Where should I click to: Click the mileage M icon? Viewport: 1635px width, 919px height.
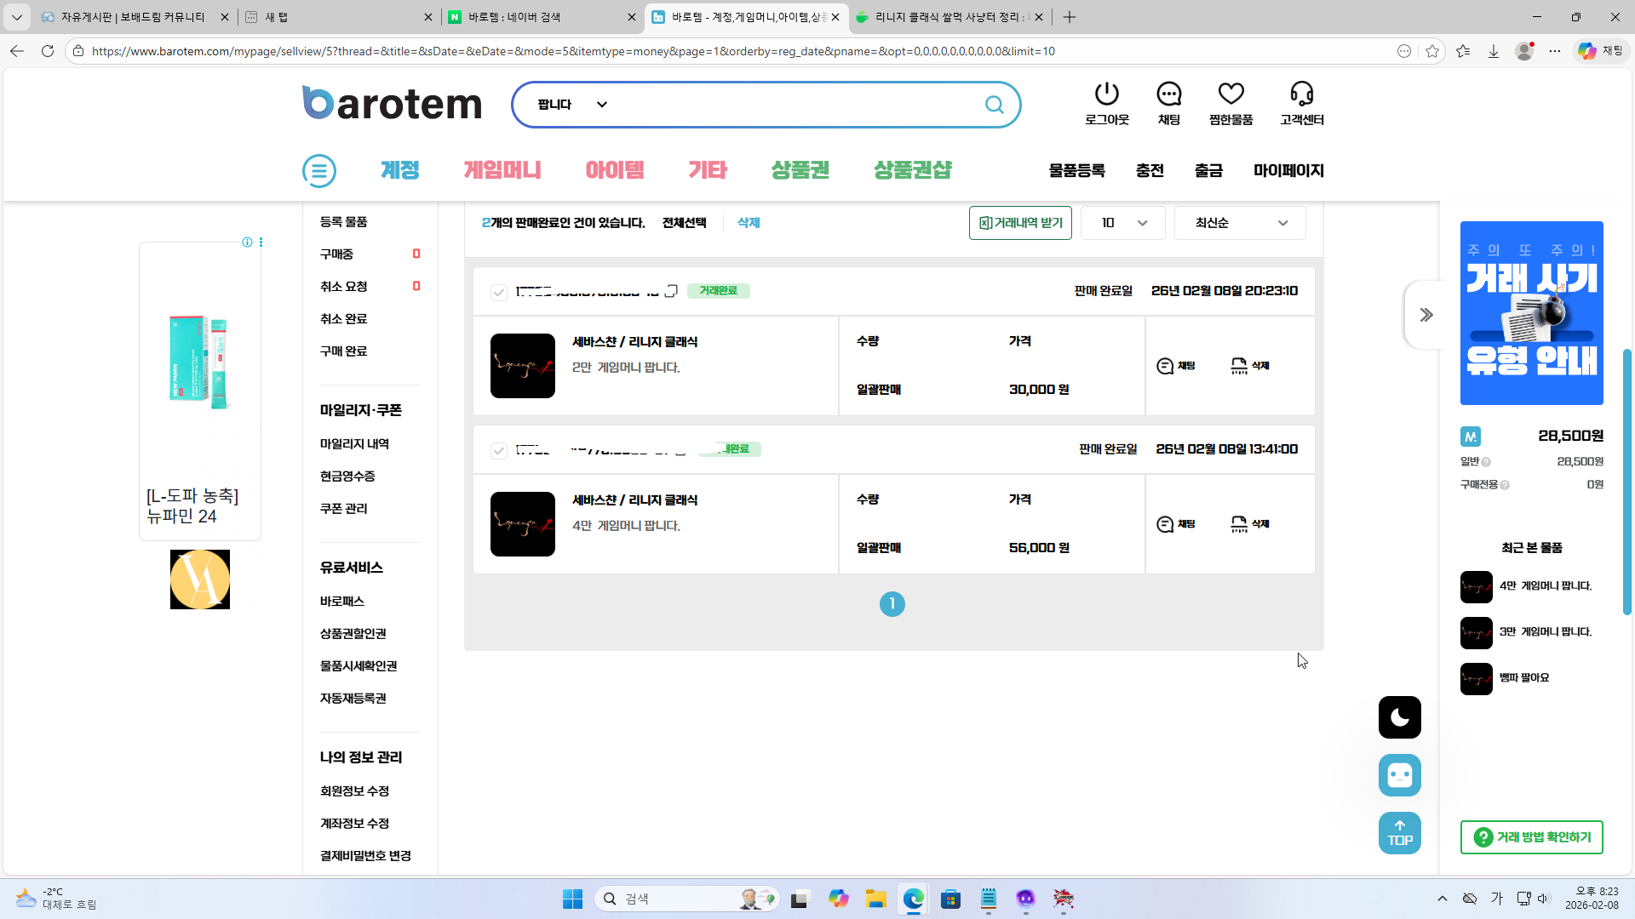[1471, 437]
